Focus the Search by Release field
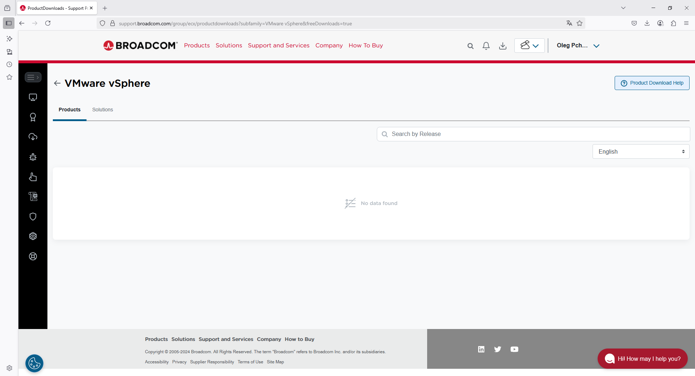This screenshot has height=376, width=695. coord(533,134)
